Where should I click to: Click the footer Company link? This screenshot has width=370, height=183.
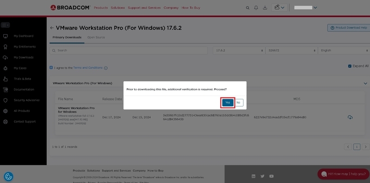(x=139, y=171)
